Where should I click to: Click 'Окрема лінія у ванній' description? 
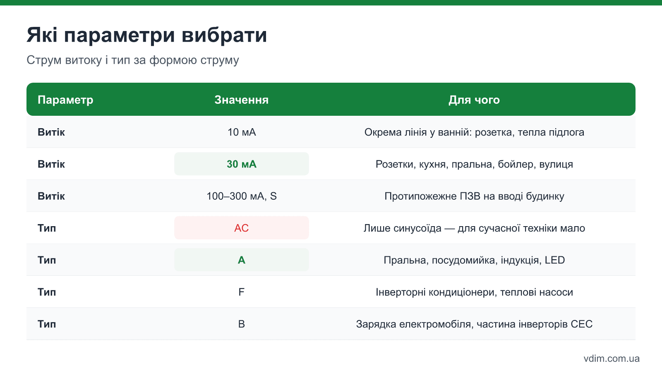pos(475,132)
